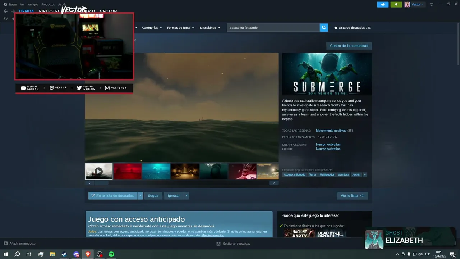460x259 pixels.
Task: Open File Explorer from the taskbar
Action: pos(52,254)
